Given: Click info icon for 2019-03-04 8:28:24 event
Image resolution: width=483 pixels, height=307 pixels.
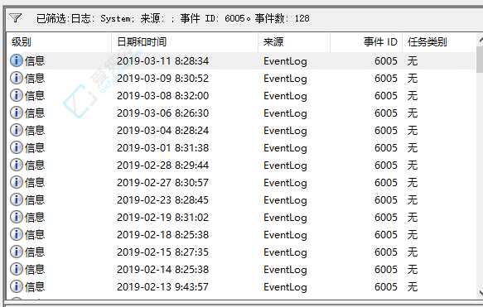Looking at the screenshot, I should coord(17,130).
